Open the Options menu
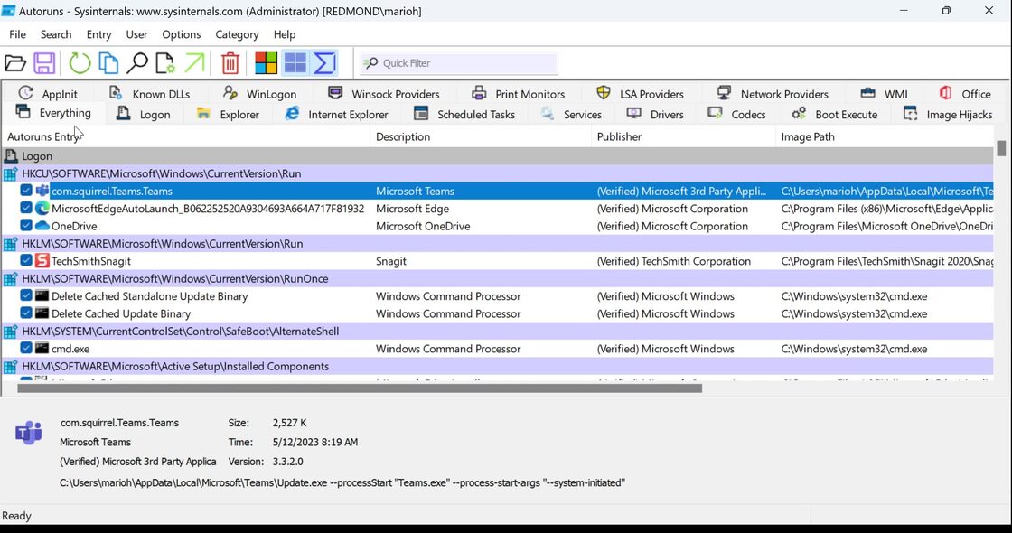Screen dimensions: 1012x533 181,34
